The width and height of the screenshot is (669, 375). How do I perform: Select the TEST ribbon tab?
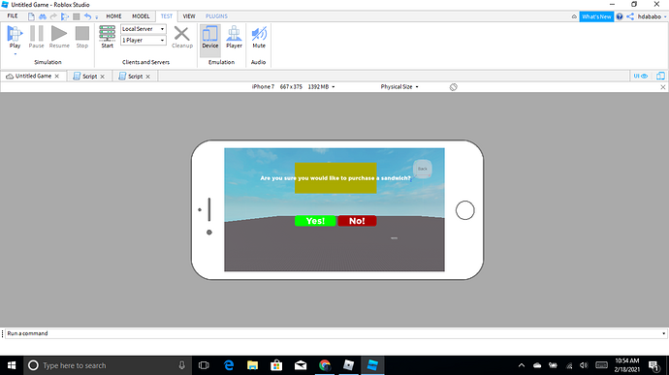point(167,16)
